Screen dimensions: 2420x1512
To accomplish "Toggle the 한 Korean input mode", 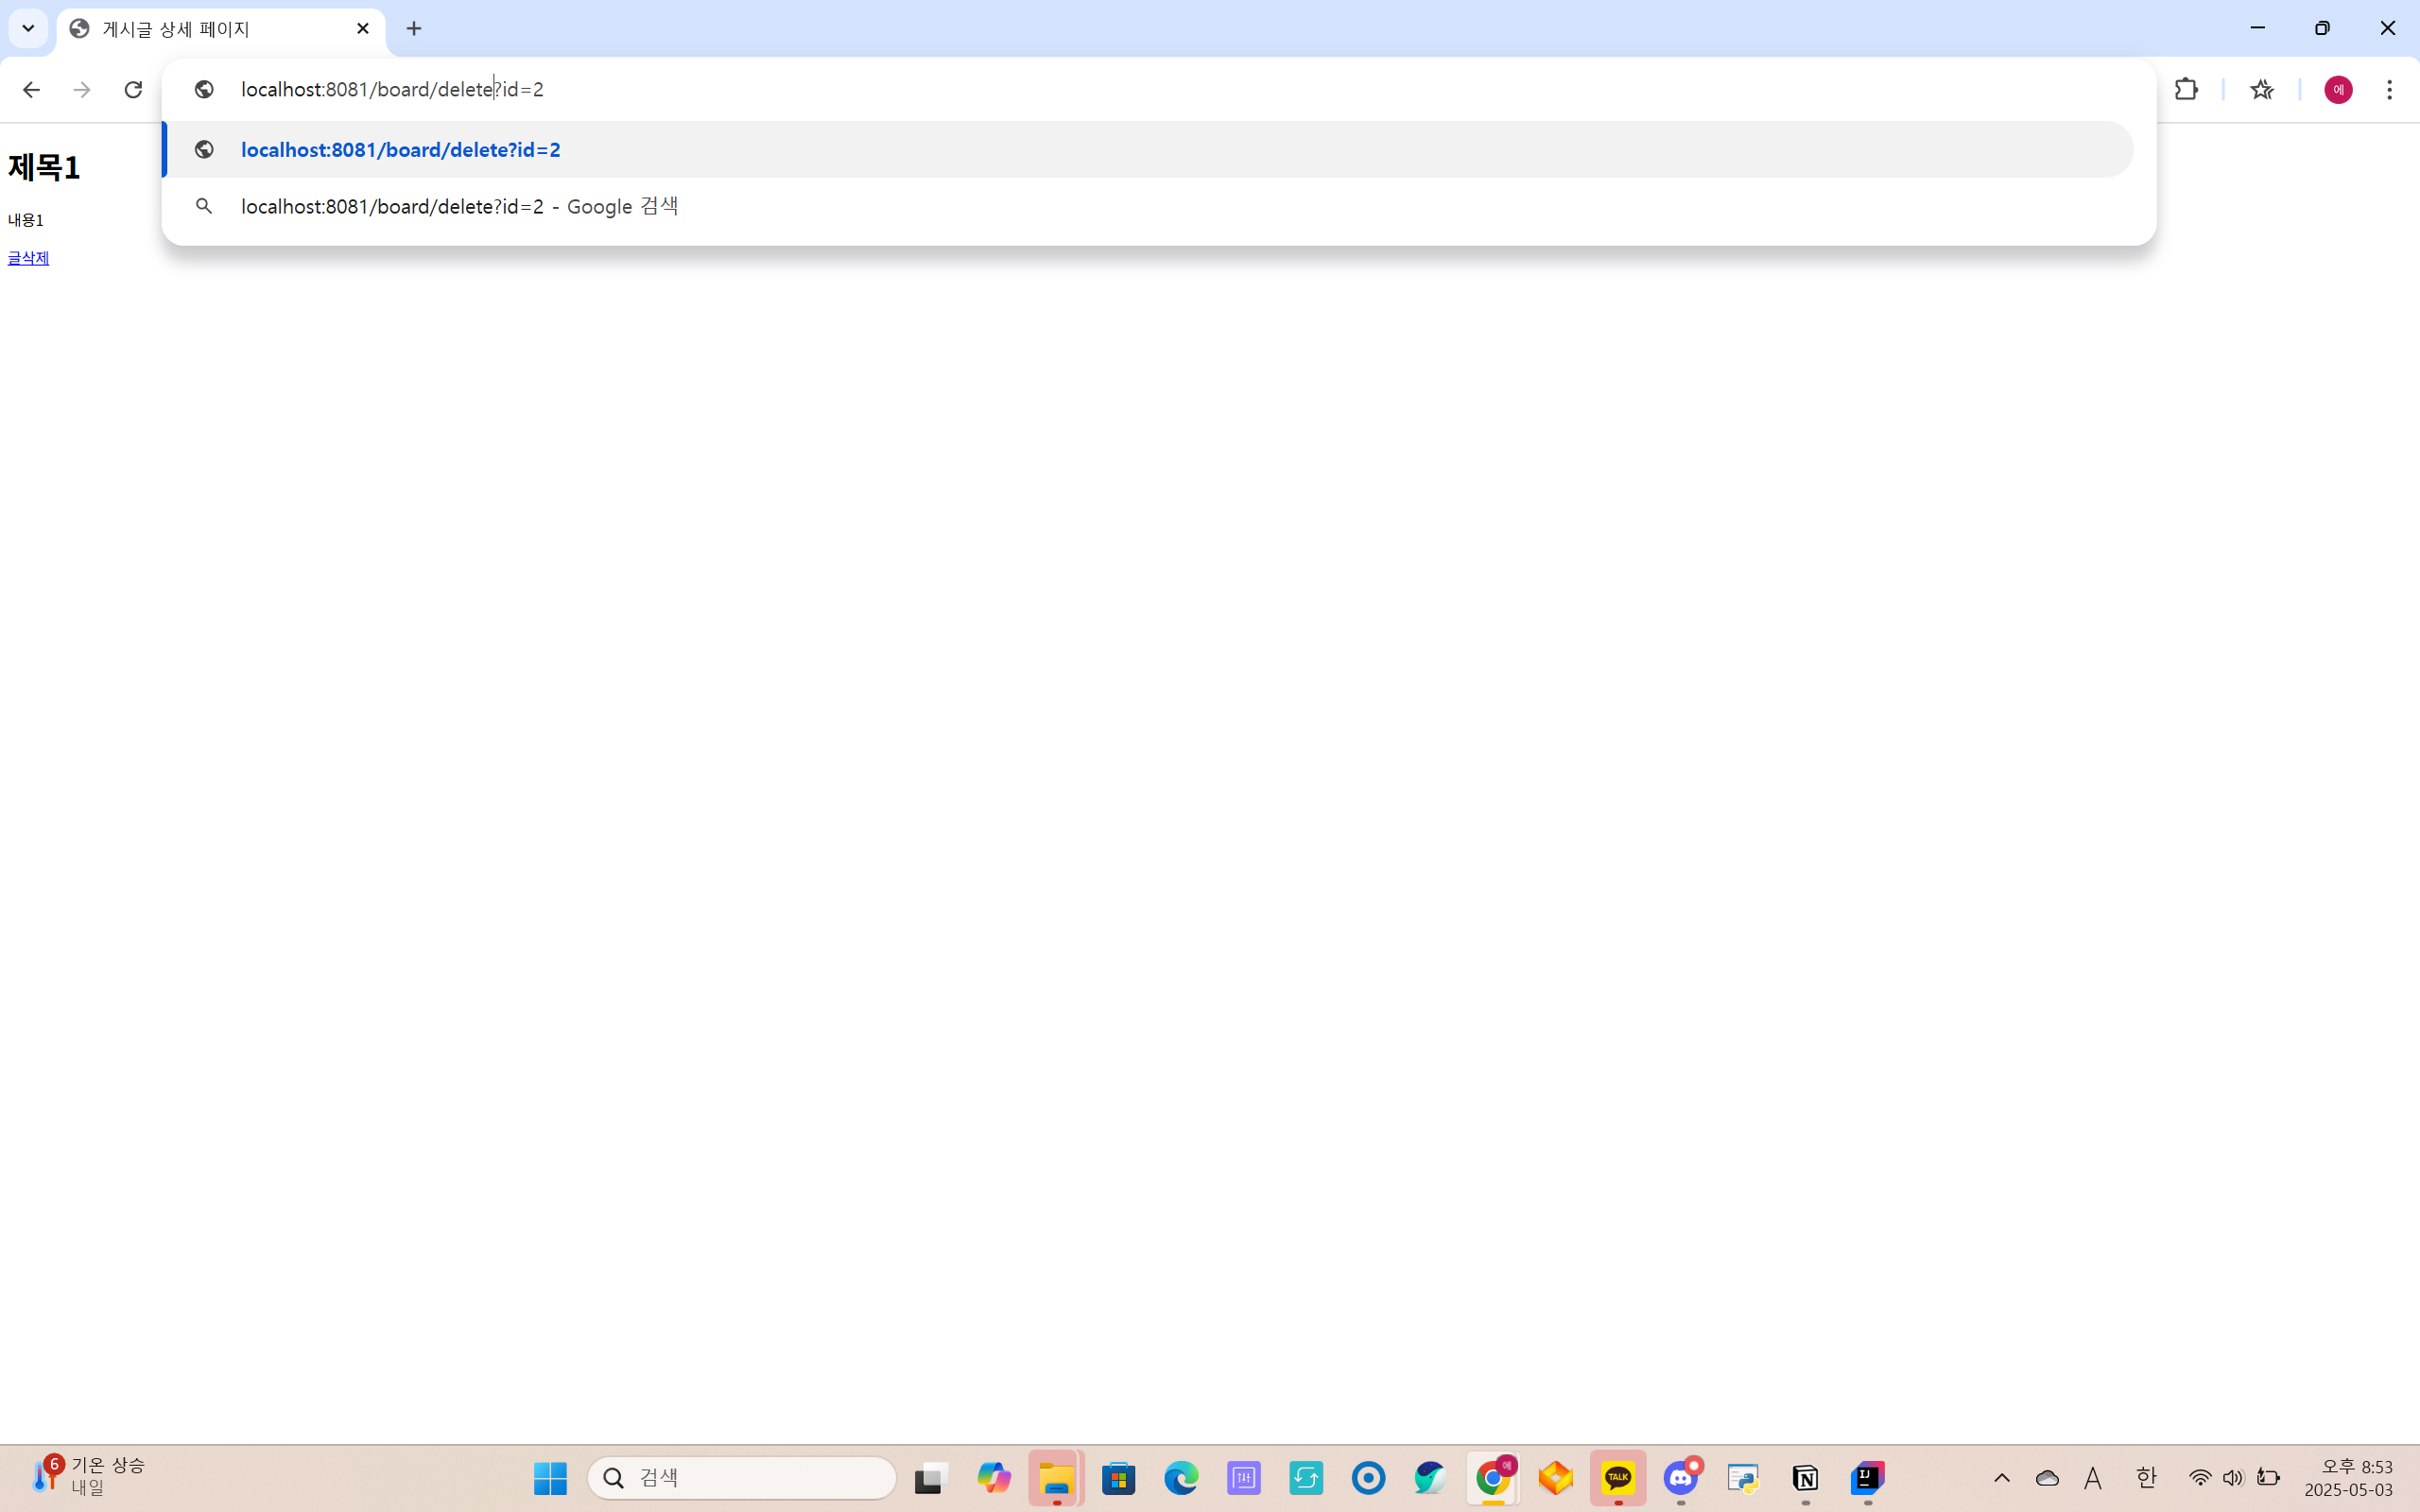I will (2145, 1478).
